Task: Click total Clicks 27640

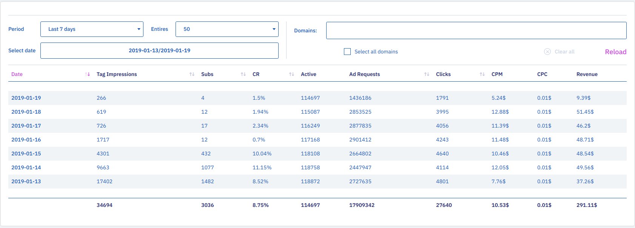Action: (x=444, y=205)
